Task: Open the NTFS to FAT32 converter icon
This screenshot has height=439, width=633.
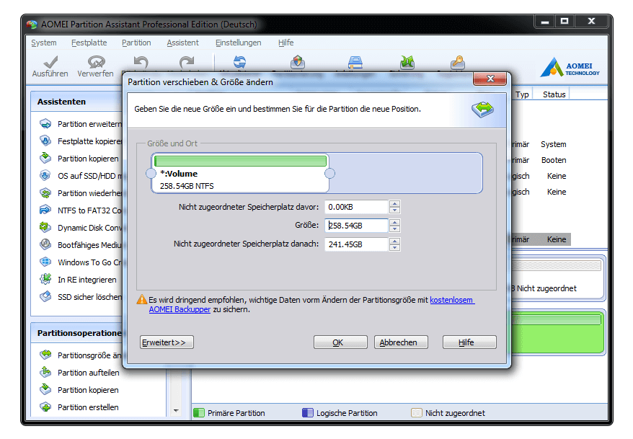Action: point(45,210)
